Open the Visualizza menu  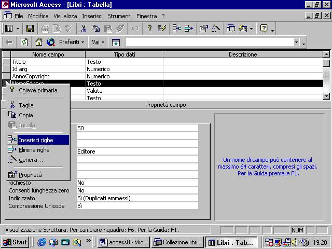coord(65,16)
